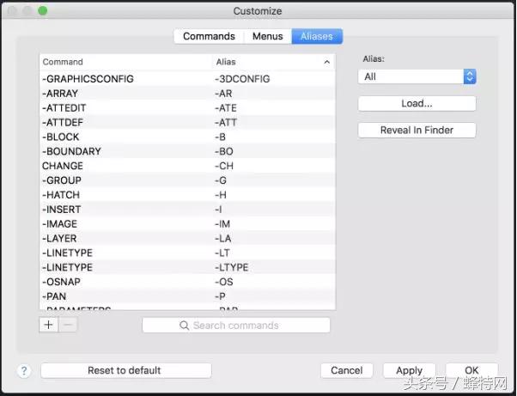Select the -IMAGE command row
517x396 pixels.
click(187, 224)
